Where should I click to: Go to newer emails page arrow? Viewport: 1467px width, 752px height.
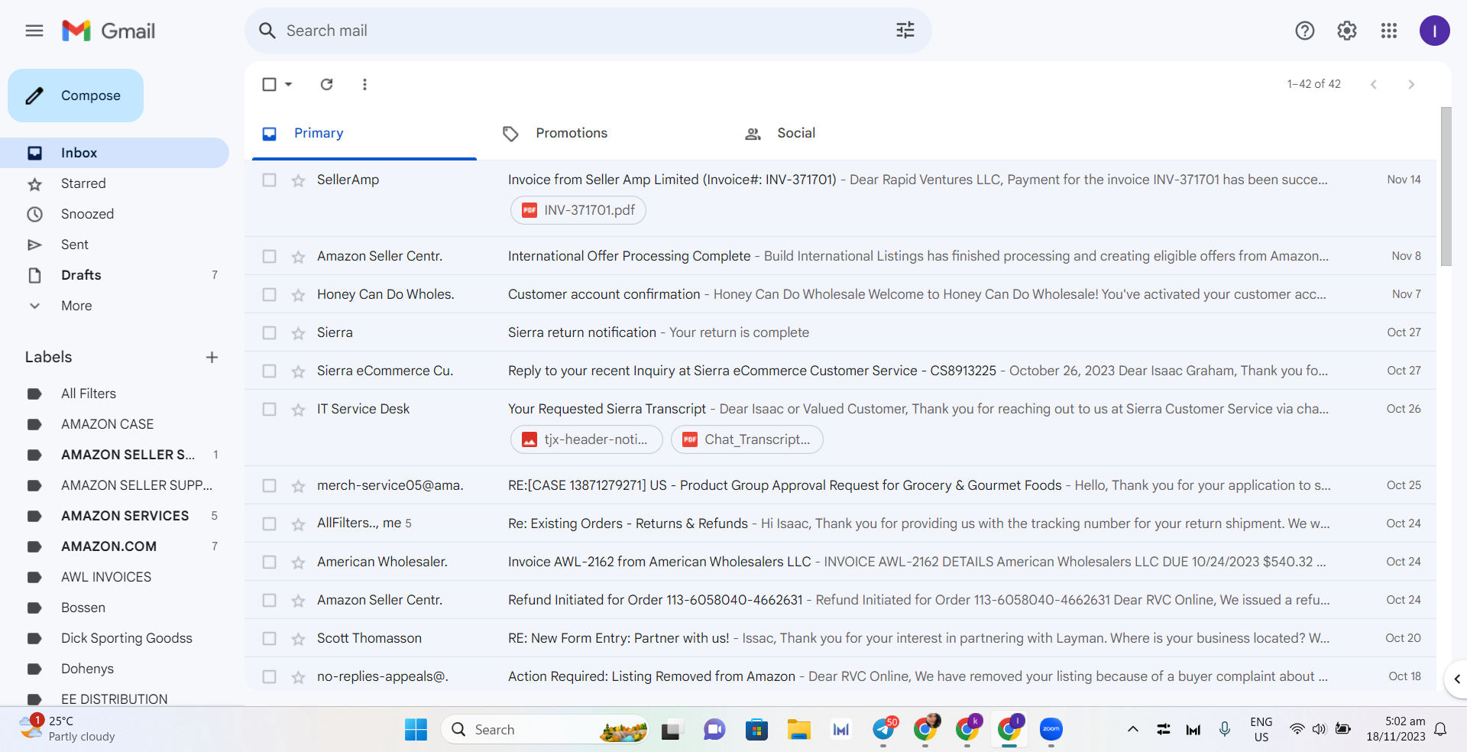pos(1374,84)
